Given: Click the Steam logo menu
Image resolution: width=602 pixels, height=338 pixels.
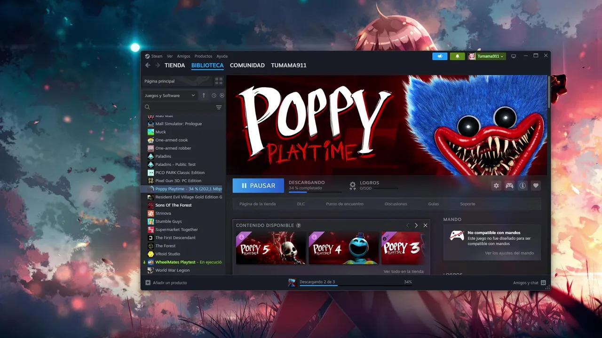Looking at the screenshot, I should tap(153, 56).
